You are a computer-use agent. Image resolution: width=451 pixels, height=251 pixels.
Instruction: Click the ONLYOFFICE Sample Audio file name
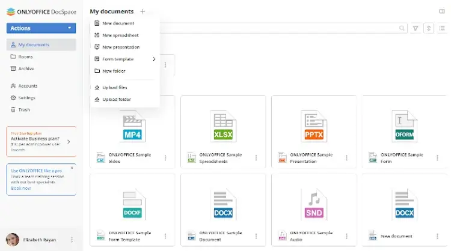(311, 236)
